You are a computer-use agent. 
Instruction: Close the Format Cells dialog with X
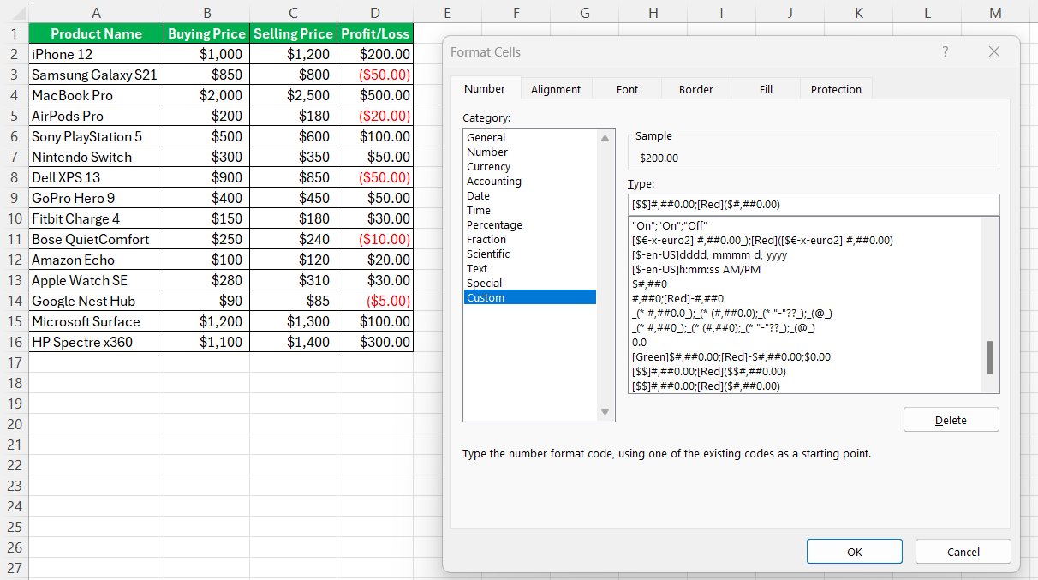[993, 51]
